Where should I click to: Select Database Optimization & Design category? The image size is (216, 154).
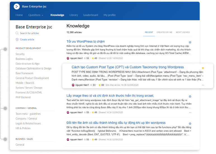click(x=34, y=68)
